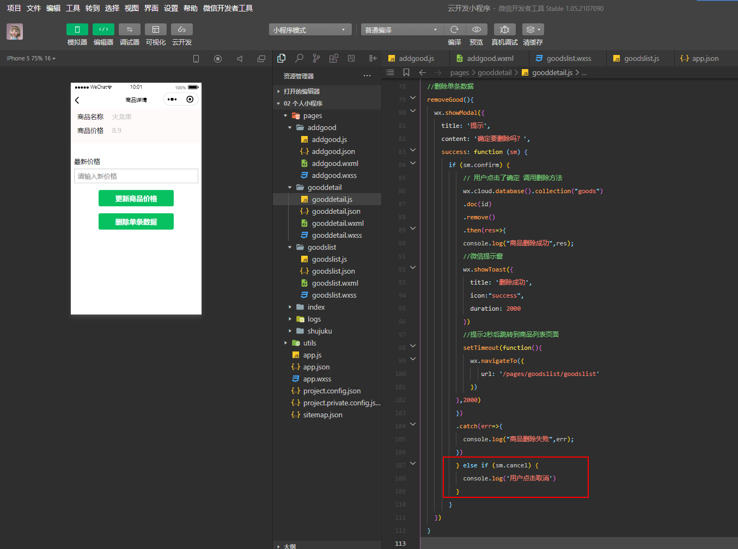Open the iPhone 5 device selector
The width and height of the screenshot is (738, 549).
click(31, 58)
